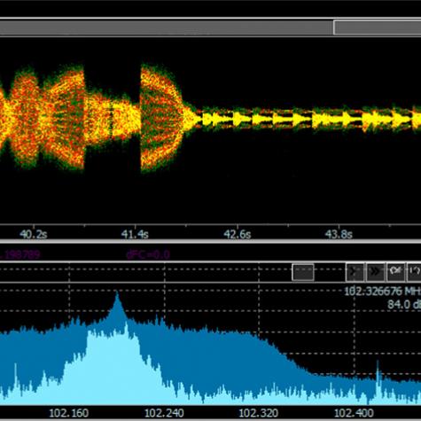Viewport: 421px width, 421px height.
Task: Select the time scrollbar thumb at top right
Action: coord(378,27)
